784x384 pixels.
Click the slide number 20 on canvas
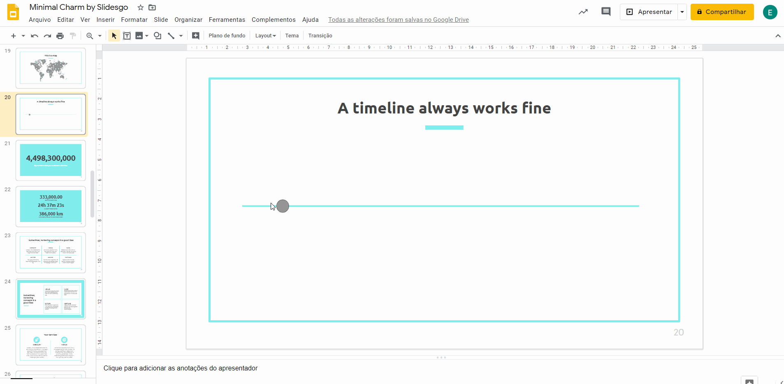tap(679, 332)
